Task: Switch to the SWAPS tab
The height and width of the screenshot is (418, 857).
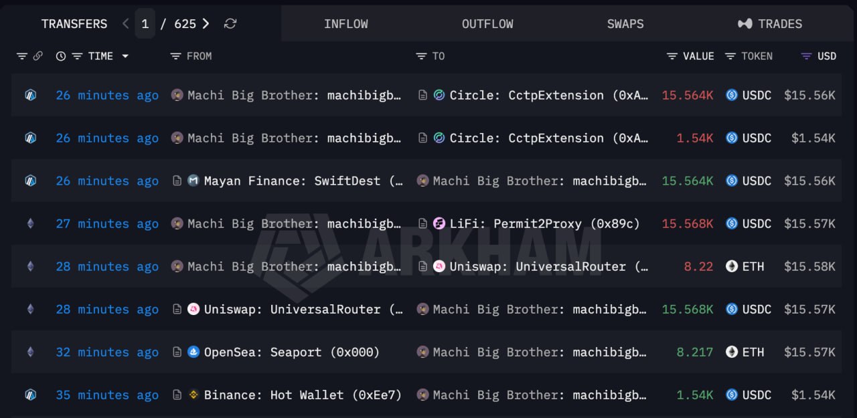Action: [x=625, y=23]
